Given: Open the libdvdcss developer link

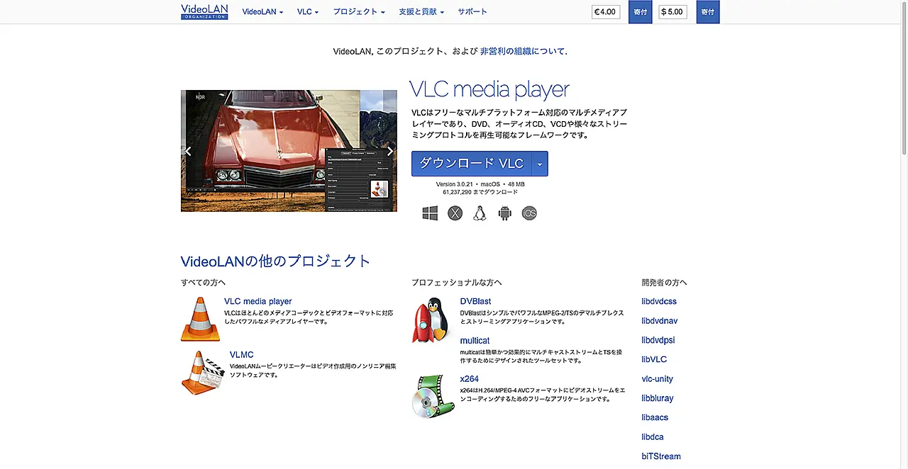Looking at the screenshot, I should pyautogui.click(x=659, y=302).
